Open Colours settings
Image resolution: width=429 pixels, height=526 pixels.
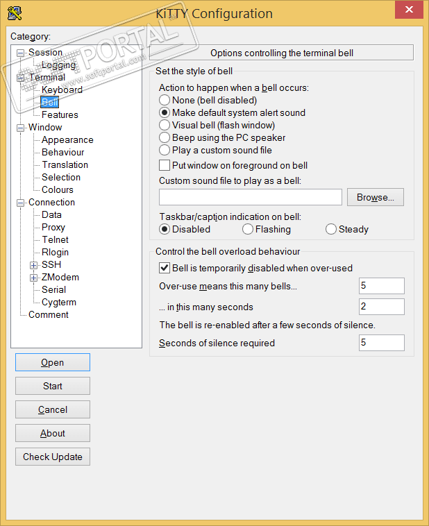(58, 189)
